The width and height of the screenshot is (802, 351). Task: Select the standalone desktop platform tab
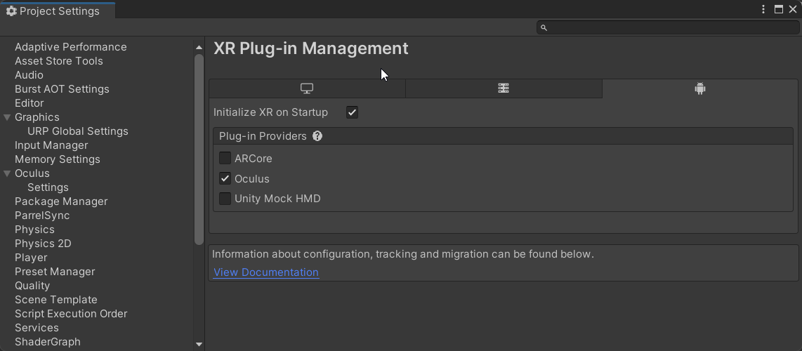click(307, 88)
